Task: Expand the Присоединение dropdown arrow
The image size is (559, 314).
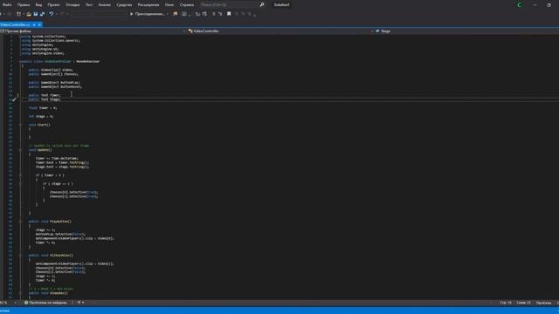Action: (167, 14)
